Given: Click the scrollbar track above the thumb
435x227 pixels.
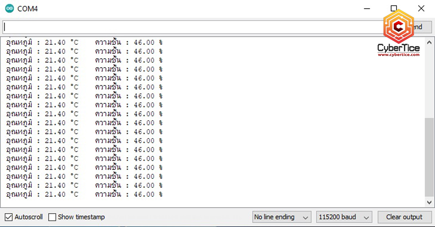Looking at the screenshot, I should coord(429,83).
